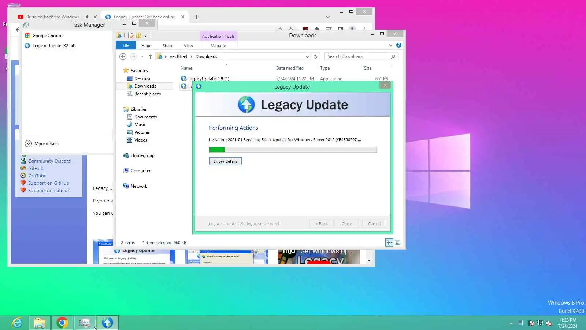Click the Properties quick access icon

130,36
